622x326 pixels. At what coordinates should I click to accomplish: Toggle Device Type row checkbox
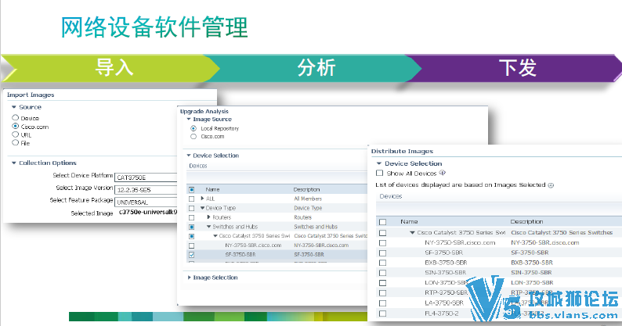[x=192, y=208]
